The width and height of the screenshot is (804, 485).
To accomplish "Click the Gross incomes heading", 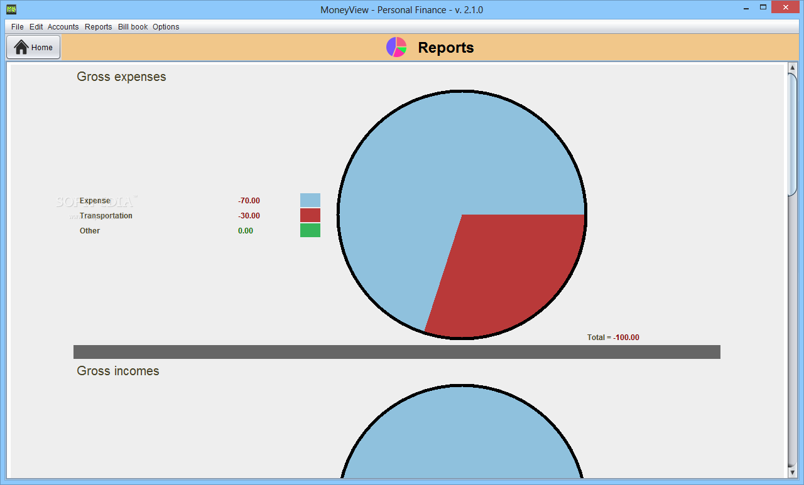I will point(118,371).
